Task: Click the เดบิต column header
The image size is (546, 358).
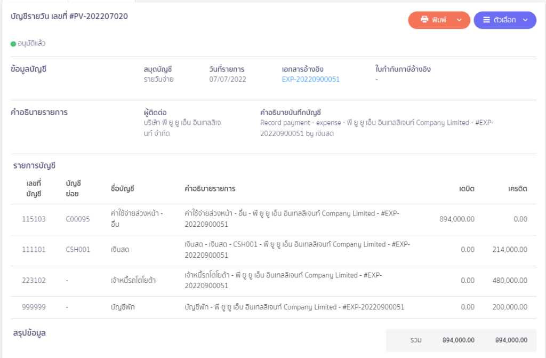Action: 467,188
